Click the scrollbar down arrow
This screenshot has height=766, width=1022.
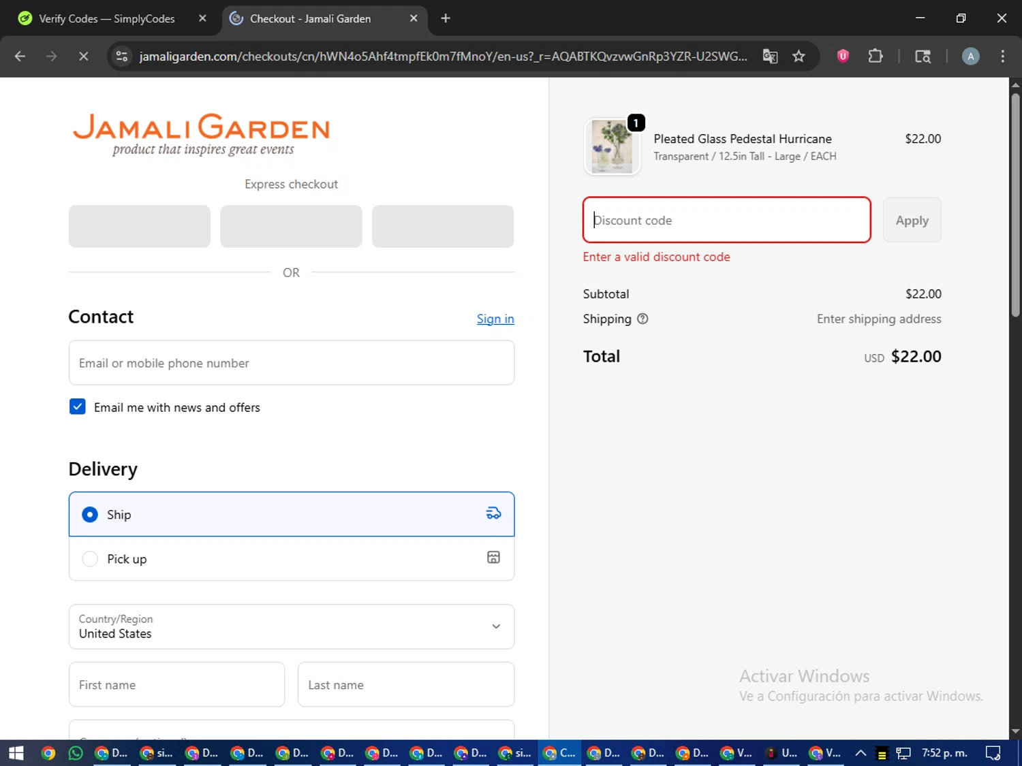[x=1015, y=732]
